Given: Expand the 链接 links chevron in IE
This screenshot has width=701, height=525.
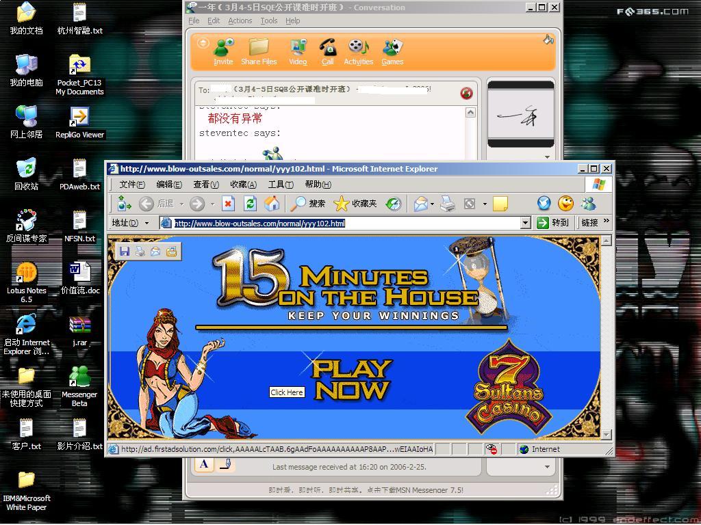Looking at the screenshot, I should coord(607,221).
